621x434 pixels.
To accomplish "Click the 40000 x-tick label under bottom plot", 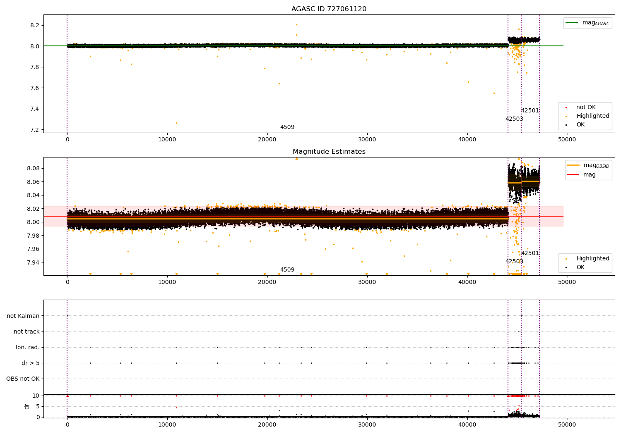I will coord(467,425).
